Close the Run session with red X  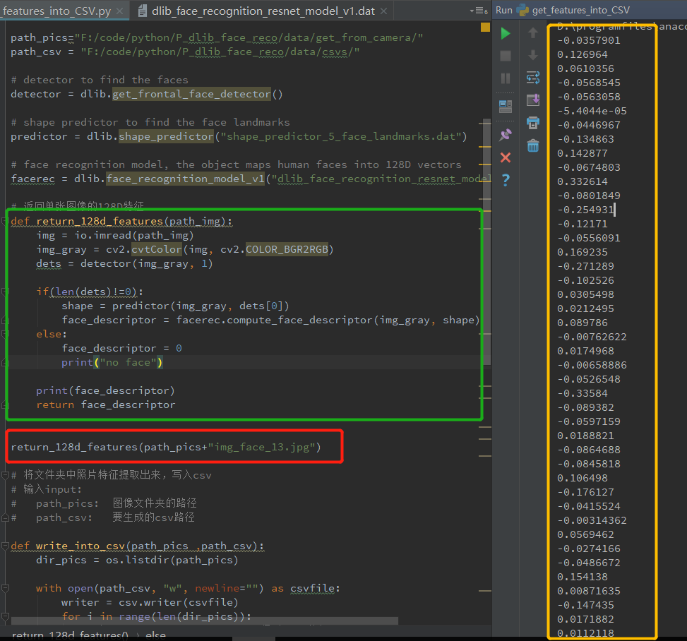(x=505, y=157)
